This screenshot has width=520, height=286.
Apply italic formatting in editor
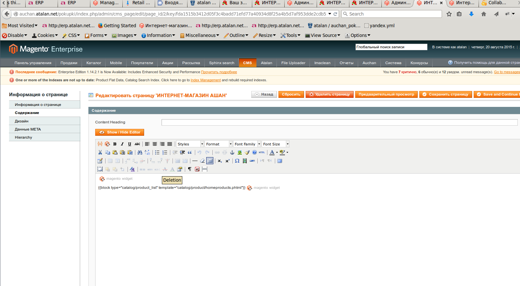click(122, 144)
